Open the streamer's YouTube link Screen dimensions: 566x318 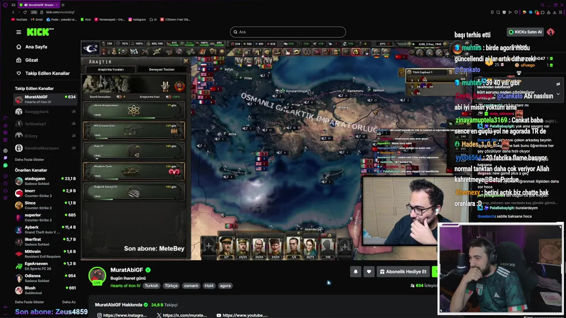point(242,315)
